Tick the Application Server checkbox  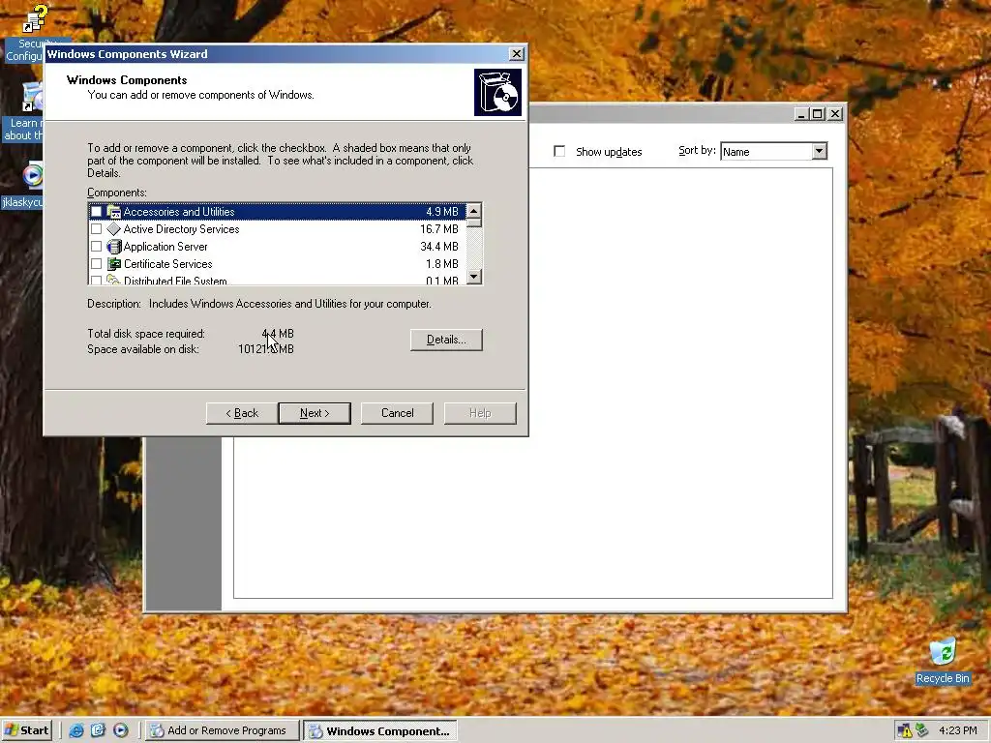(96, 247)
